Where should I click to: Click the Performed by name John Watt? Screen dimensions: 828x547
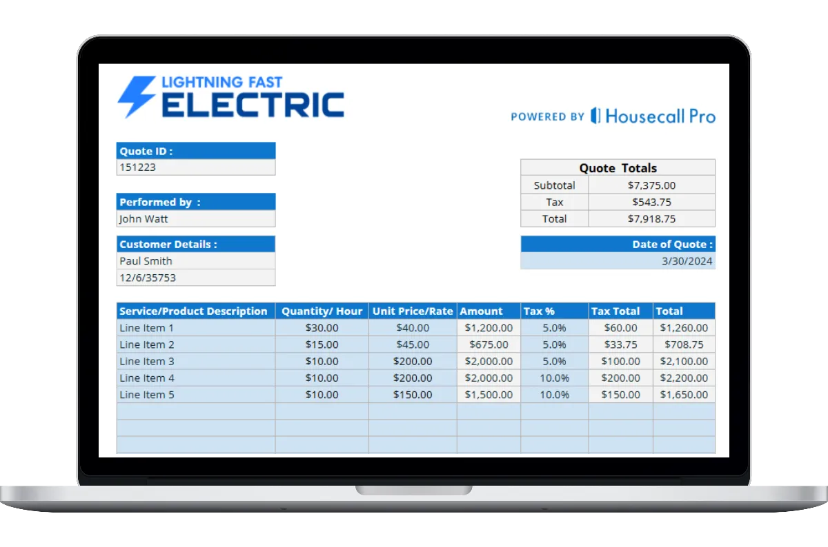coord(196,219)
